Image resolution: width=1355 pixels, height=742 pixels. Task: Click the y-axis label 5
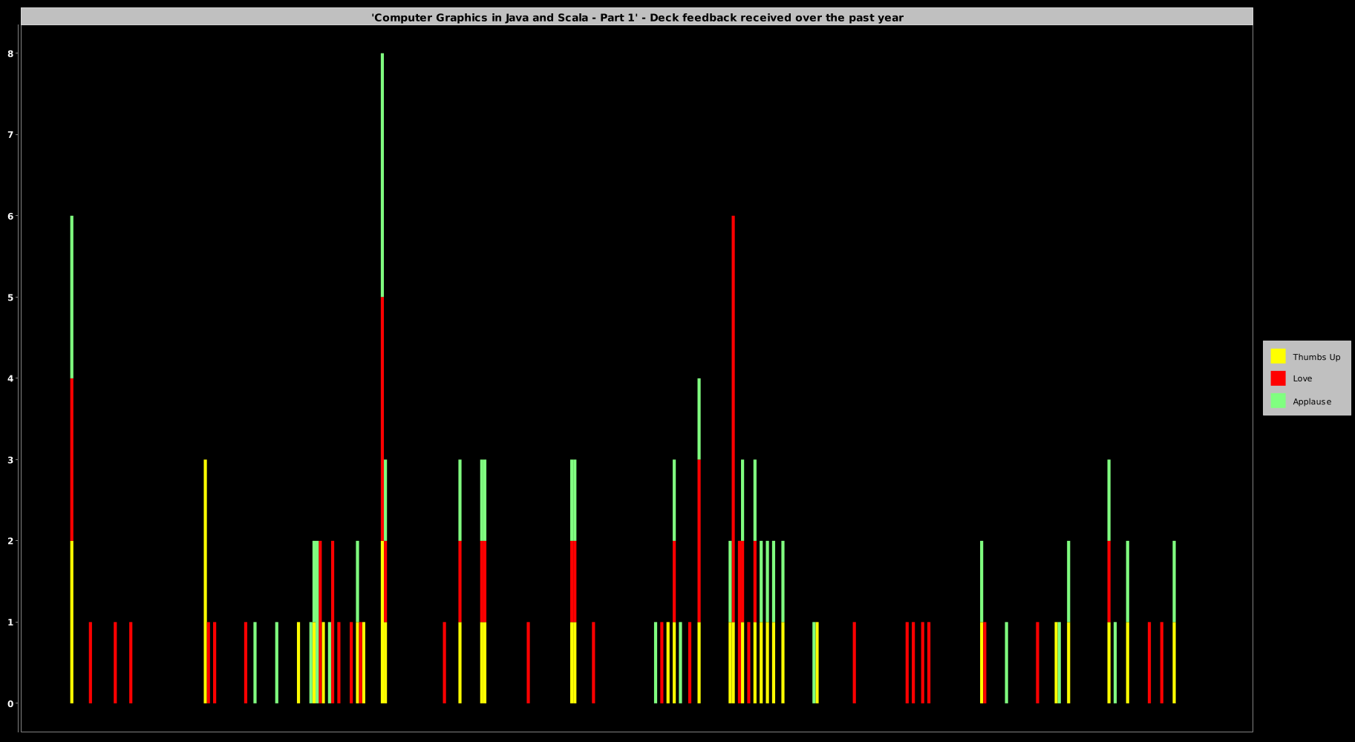10,298
